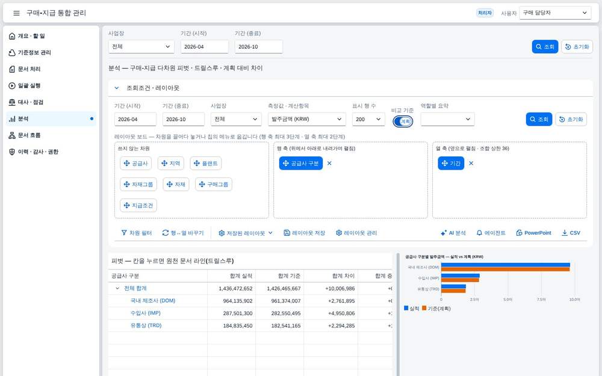
Task: Open the 사용자 role dropdown
Action: 555,13
